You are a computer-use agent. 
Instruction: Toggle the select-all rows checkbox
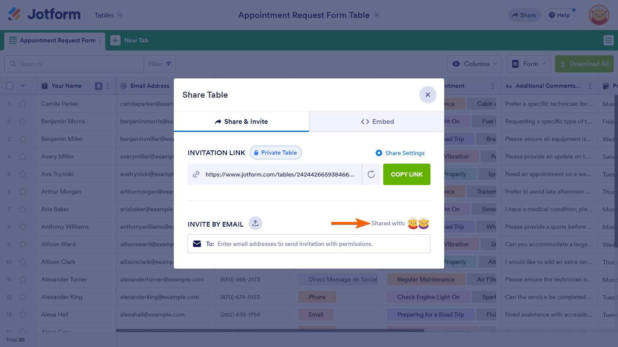[9, 86]
